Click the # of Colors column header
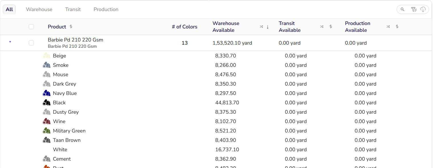The height and width of the screenshot is (168, 439). [185, 27]
